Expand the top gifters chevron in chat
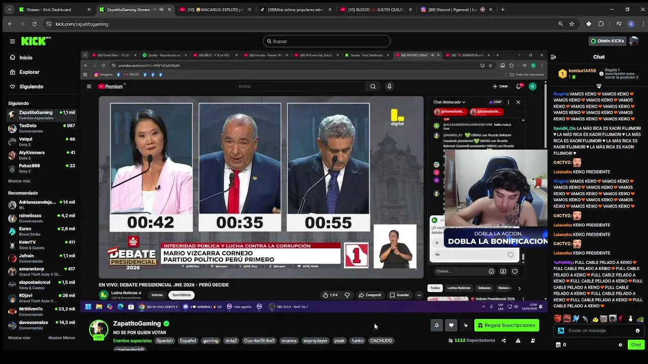 [599, 86]
